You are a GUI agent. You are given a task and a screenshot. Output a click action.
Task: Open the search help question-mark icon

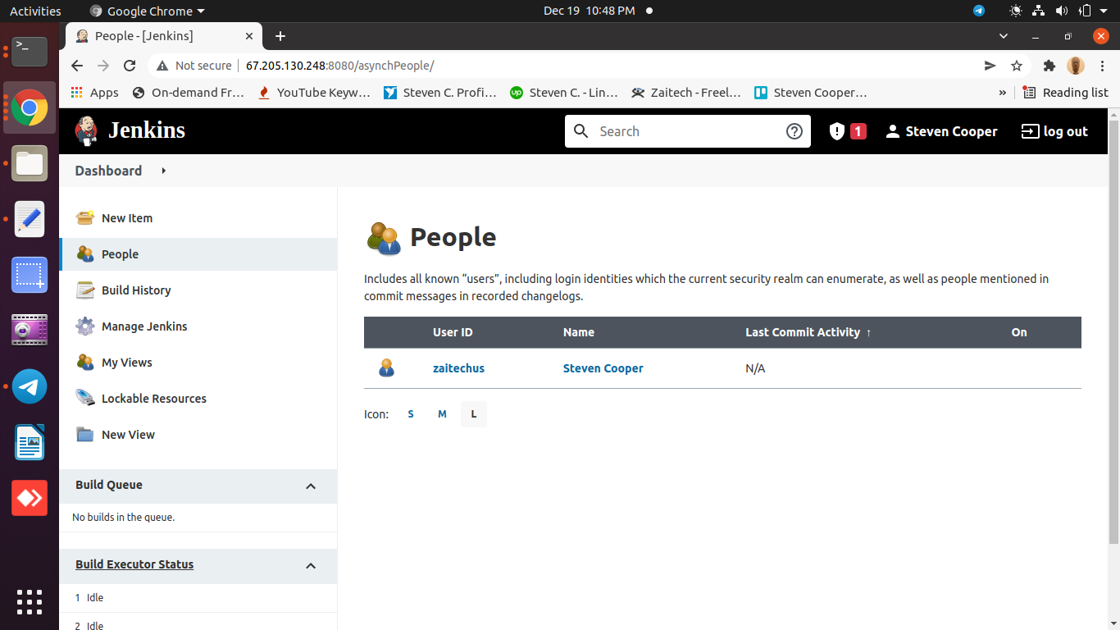pyautogui.click(x=794, y=131)
